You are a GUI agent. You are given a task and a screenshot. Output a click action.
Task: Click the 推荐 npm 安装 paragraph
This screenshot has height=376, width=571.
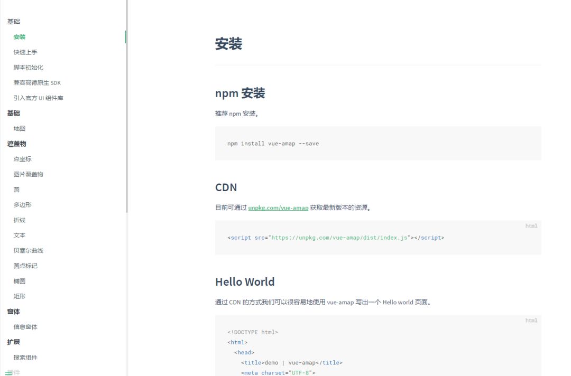[x=237, y=114]
